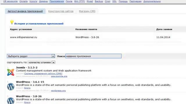Open Системы управления сайтом (CMS) category link
The height and width of the screenshot is (104, 186).
pyautogui.click(x=43, y=73)
